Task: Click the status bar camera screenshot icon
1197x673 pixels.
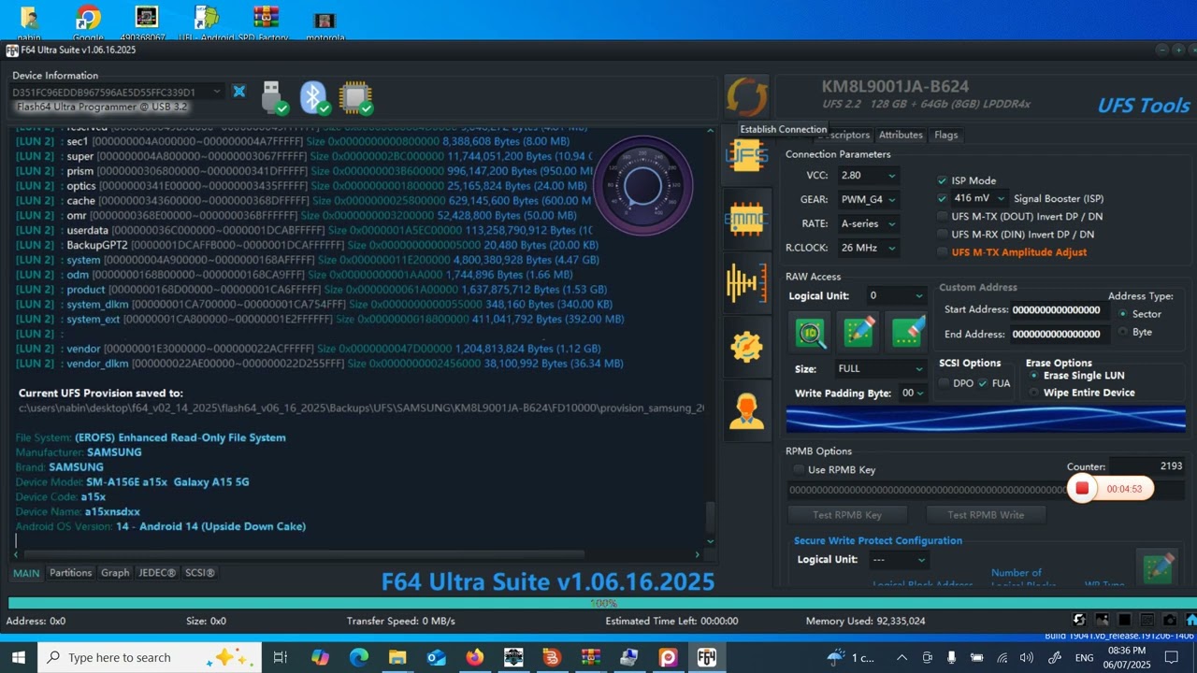Action: [x=1169, y=620]
